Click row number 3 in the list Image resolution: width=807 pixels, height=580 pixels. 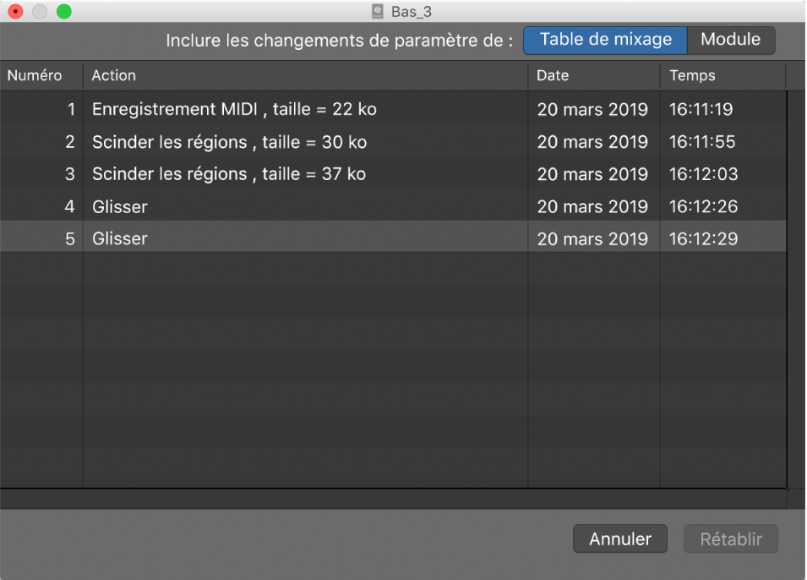[70, 174]
